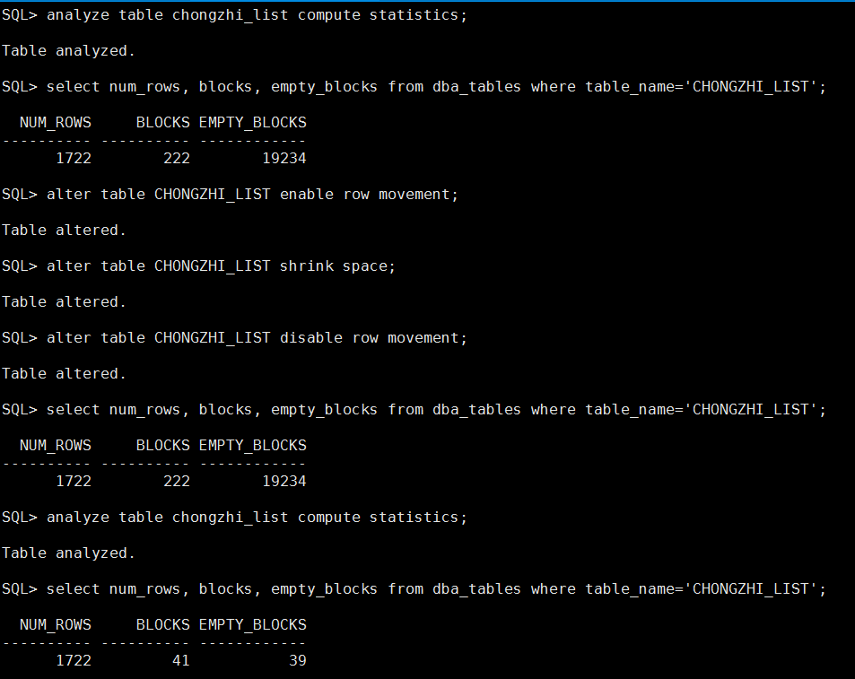Click the first select num_rows query line
The width and height of the screenshot is (855, 679).
tap(414, 87)
